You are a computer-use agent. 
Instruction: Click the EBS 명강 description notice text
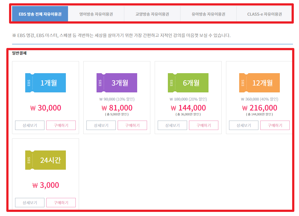coord(121,35)
